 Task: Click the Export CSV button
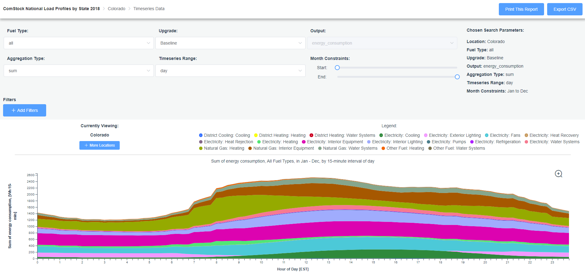point(564,9)
